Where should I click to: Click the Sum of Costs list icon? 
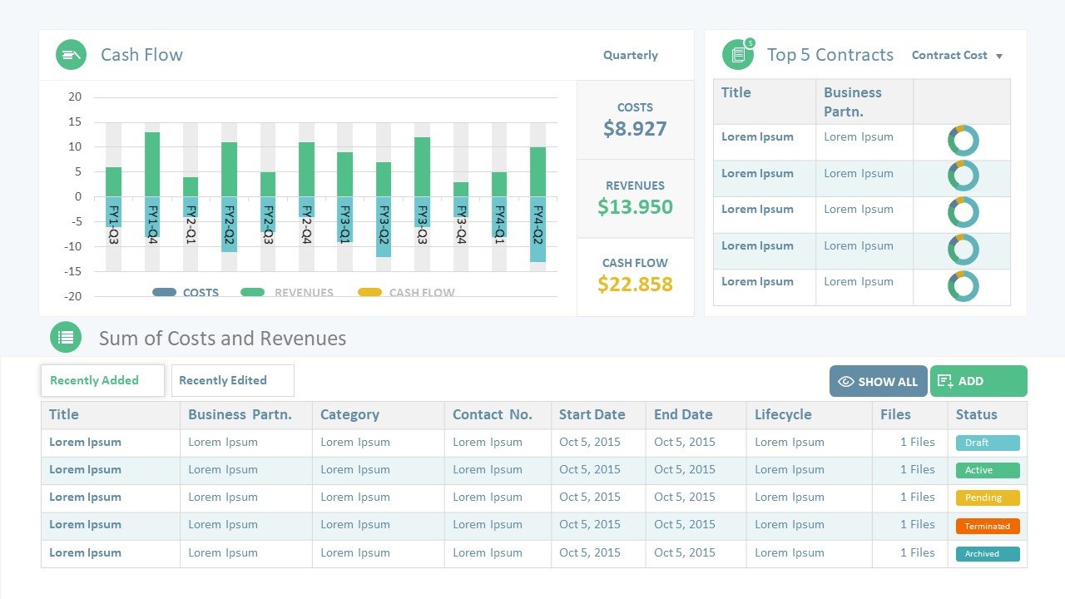[x=66, y=338]
